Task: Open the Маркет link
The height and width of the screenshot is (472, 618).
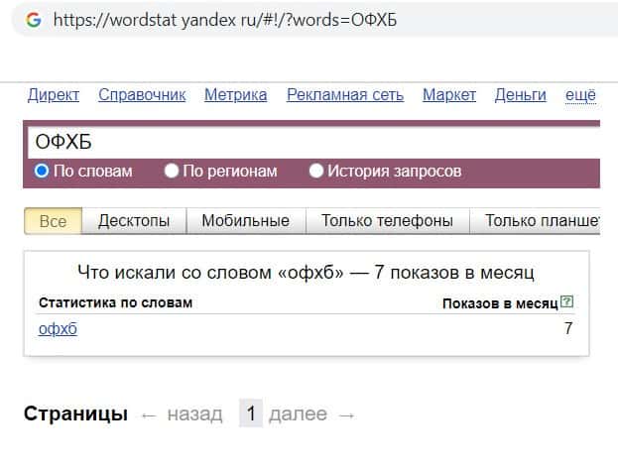Action: 449,94
